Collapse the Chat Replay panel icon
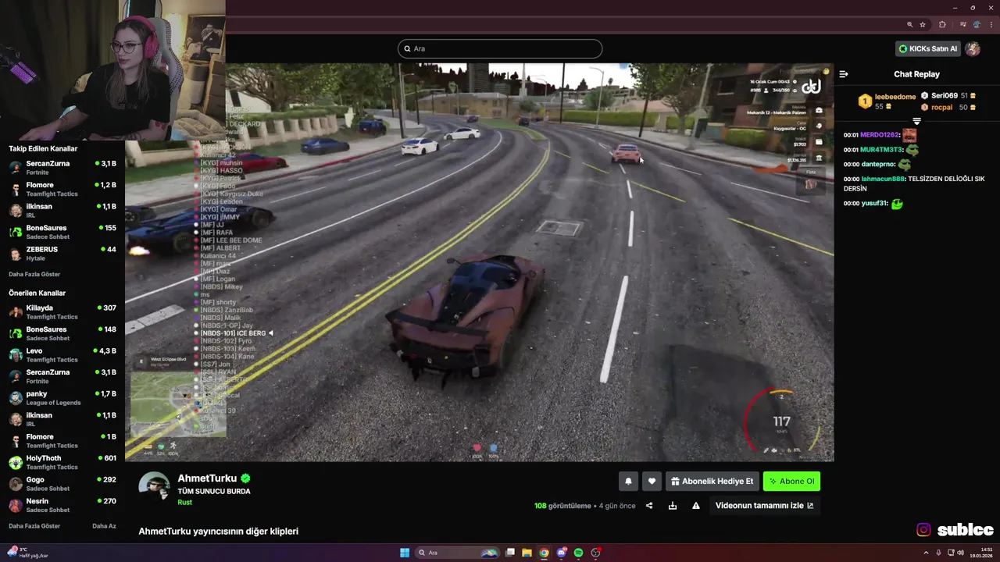Screen dimensions: 1000x562 (844, 74)
